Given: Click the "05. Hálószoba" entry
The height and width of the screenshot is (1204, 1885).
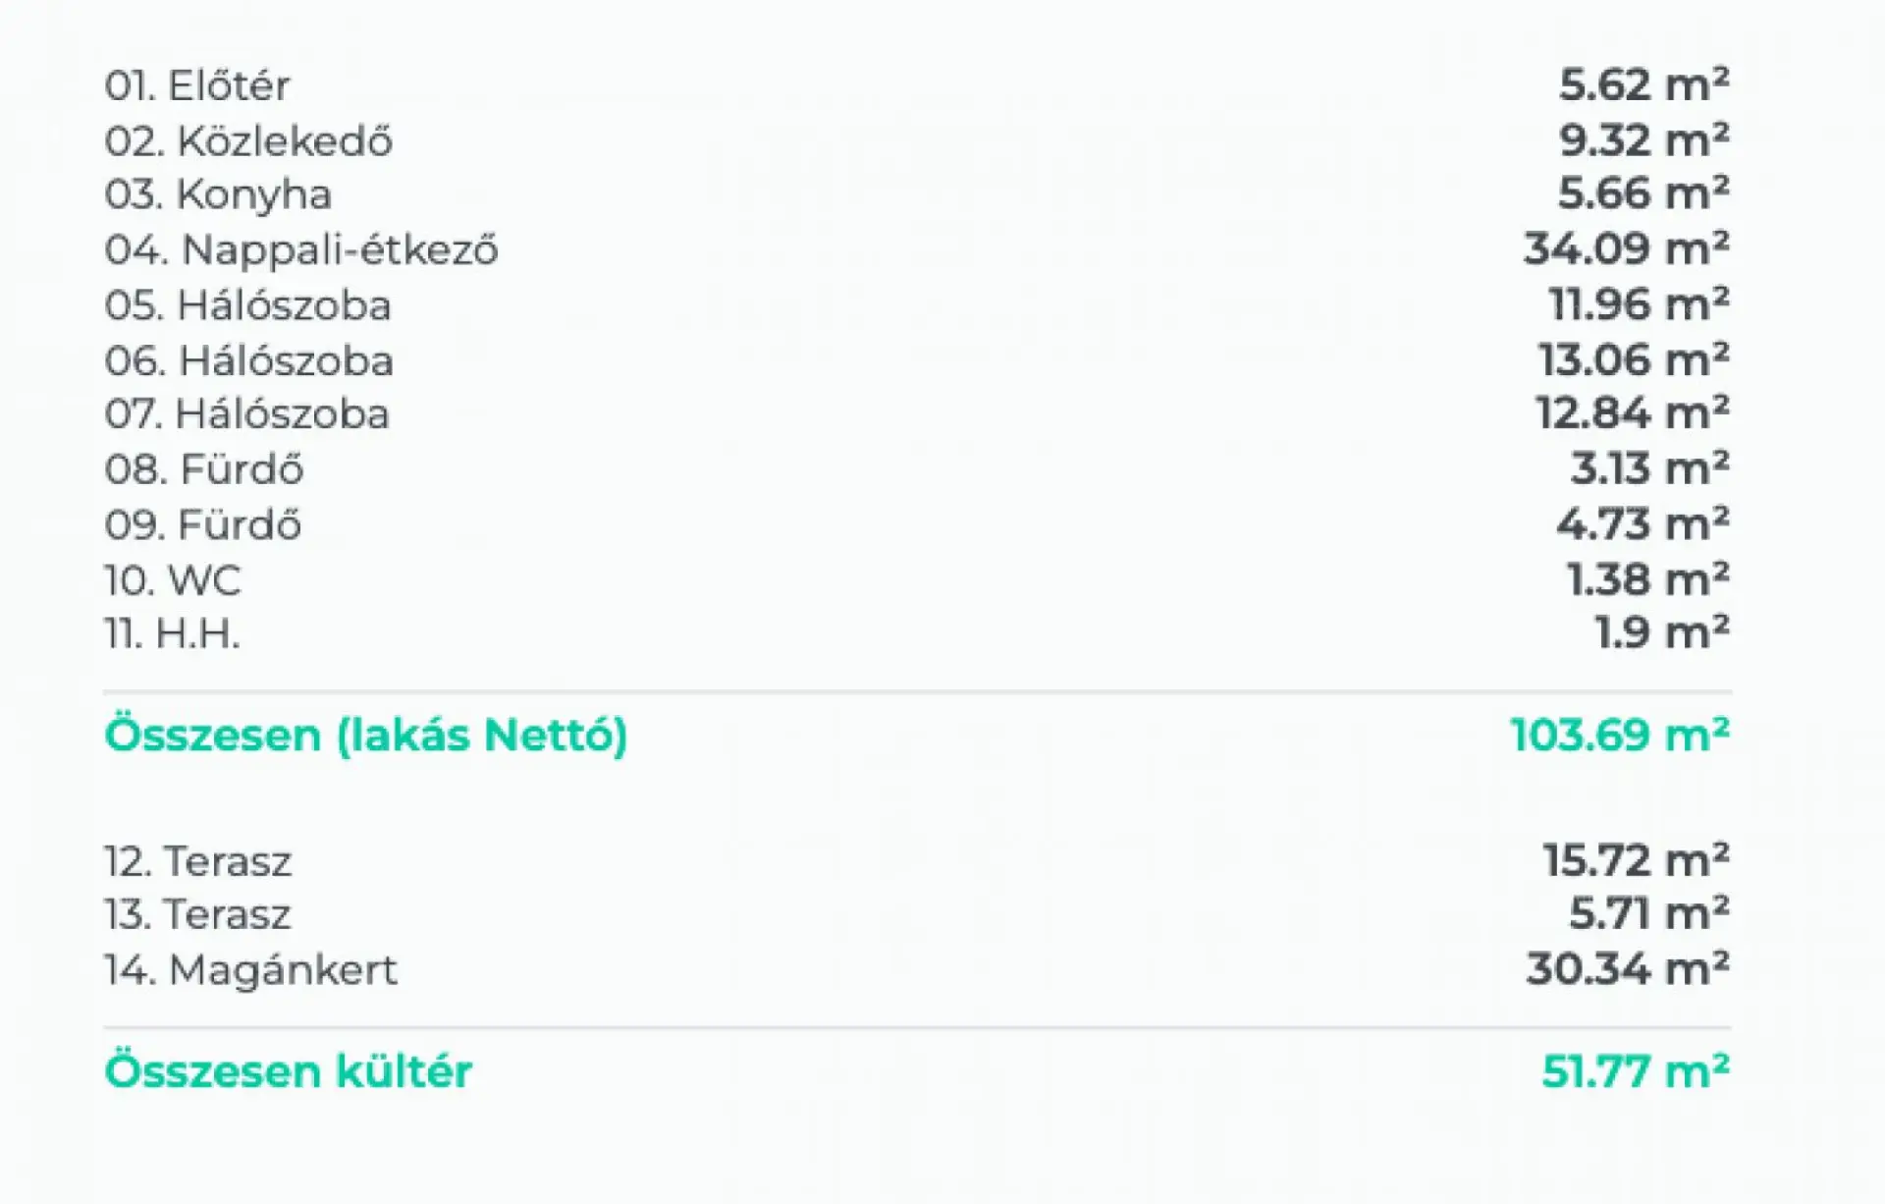Looking at the screenshot, I should 247,305.
